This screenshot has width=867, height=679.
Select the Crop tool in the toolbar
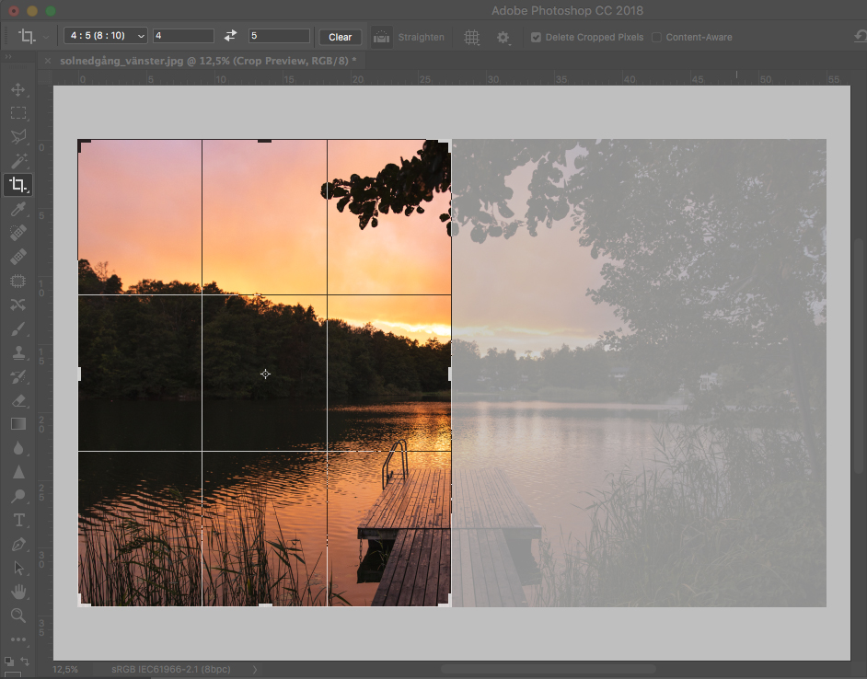pyautogui.click(x=17, y=185)
